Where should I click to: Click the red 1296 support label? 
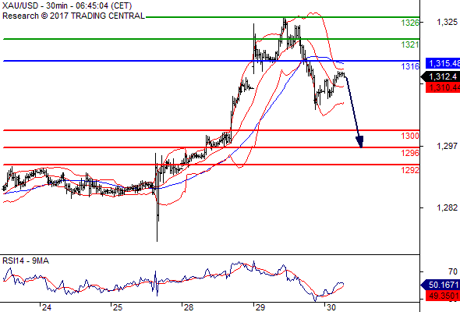coord(410,153)
